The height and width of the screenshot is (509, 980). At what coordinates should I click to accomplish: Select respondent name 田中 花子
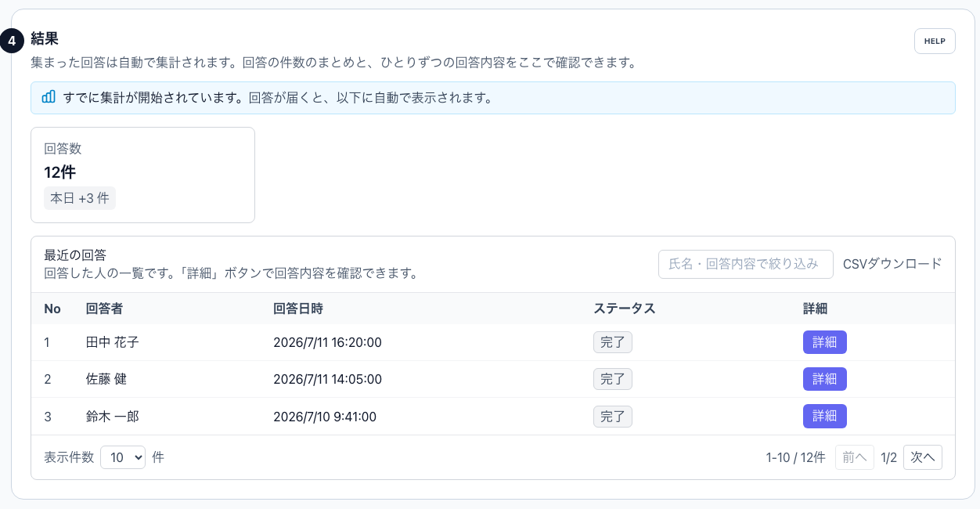pyautogui.click(x=113, y=342)
